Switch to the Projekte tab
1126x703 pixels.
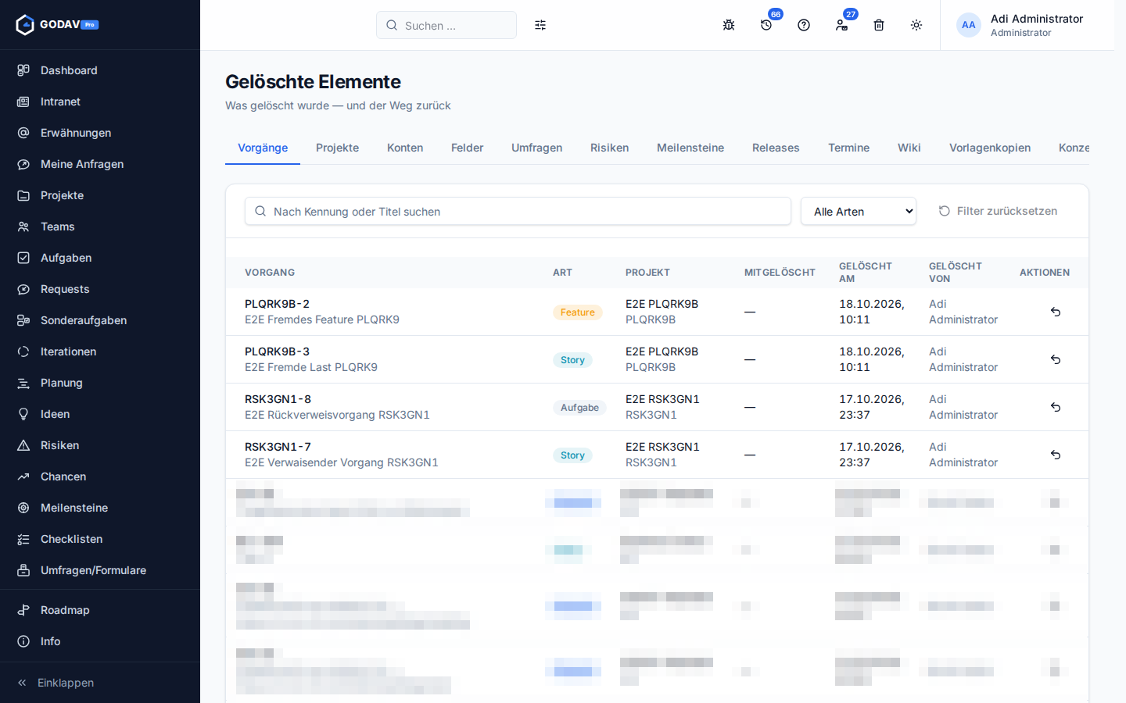pyautogui.click(x=338, y=148)
